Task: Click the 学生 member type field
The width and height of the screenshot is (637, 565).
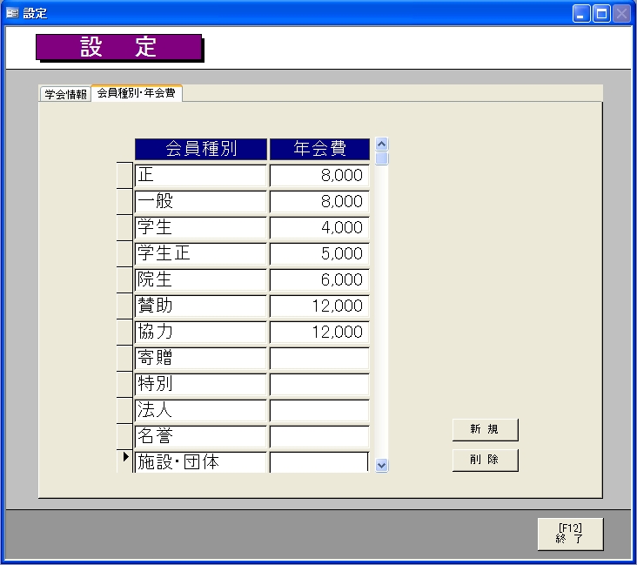Action: click(201, 227)
